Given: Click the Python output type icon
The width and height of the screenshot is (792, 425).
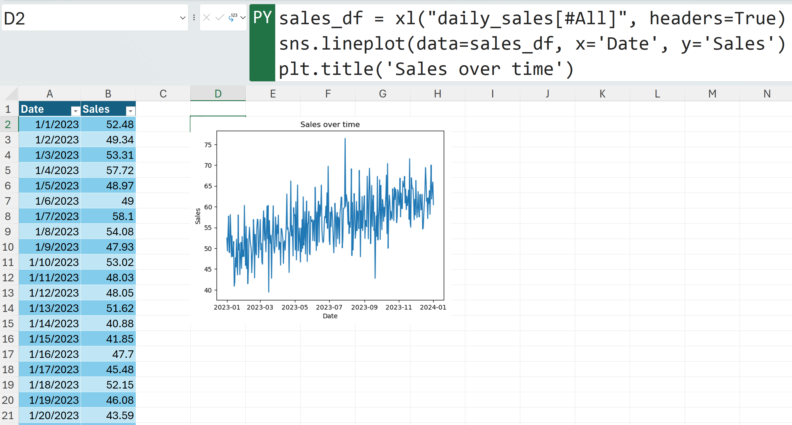Looking at the screenshot, I should pos(233,18).
